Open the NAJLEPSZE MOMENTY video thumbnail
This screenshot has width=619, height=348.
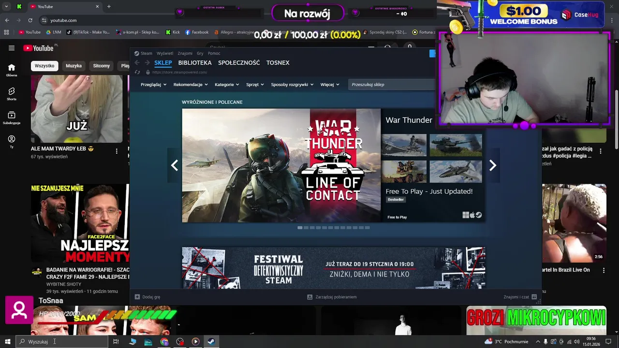(80, 223)
